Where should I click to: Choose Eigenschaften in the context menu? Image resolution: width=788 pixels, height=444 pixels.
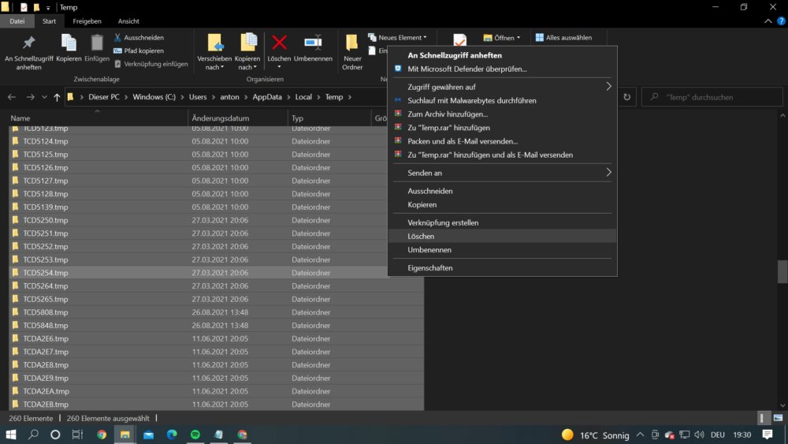coord(502,268)
